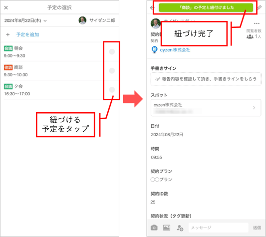Select the radio button for 商談 schedule

(112, 70)
